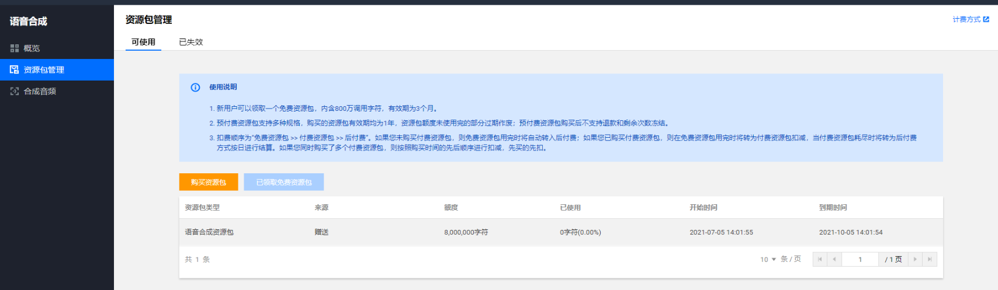Click the 已领取免费资源包 button

[x=284, y=182]
